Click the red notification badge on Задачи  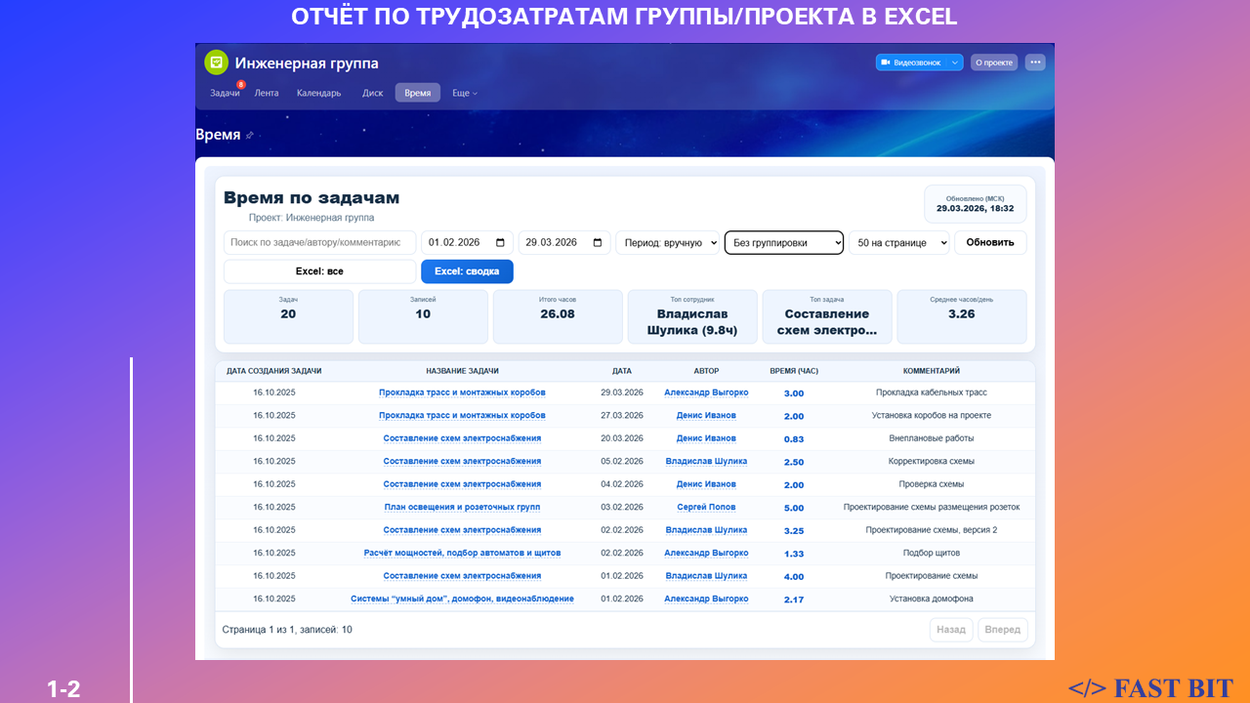tap(240, 85)
